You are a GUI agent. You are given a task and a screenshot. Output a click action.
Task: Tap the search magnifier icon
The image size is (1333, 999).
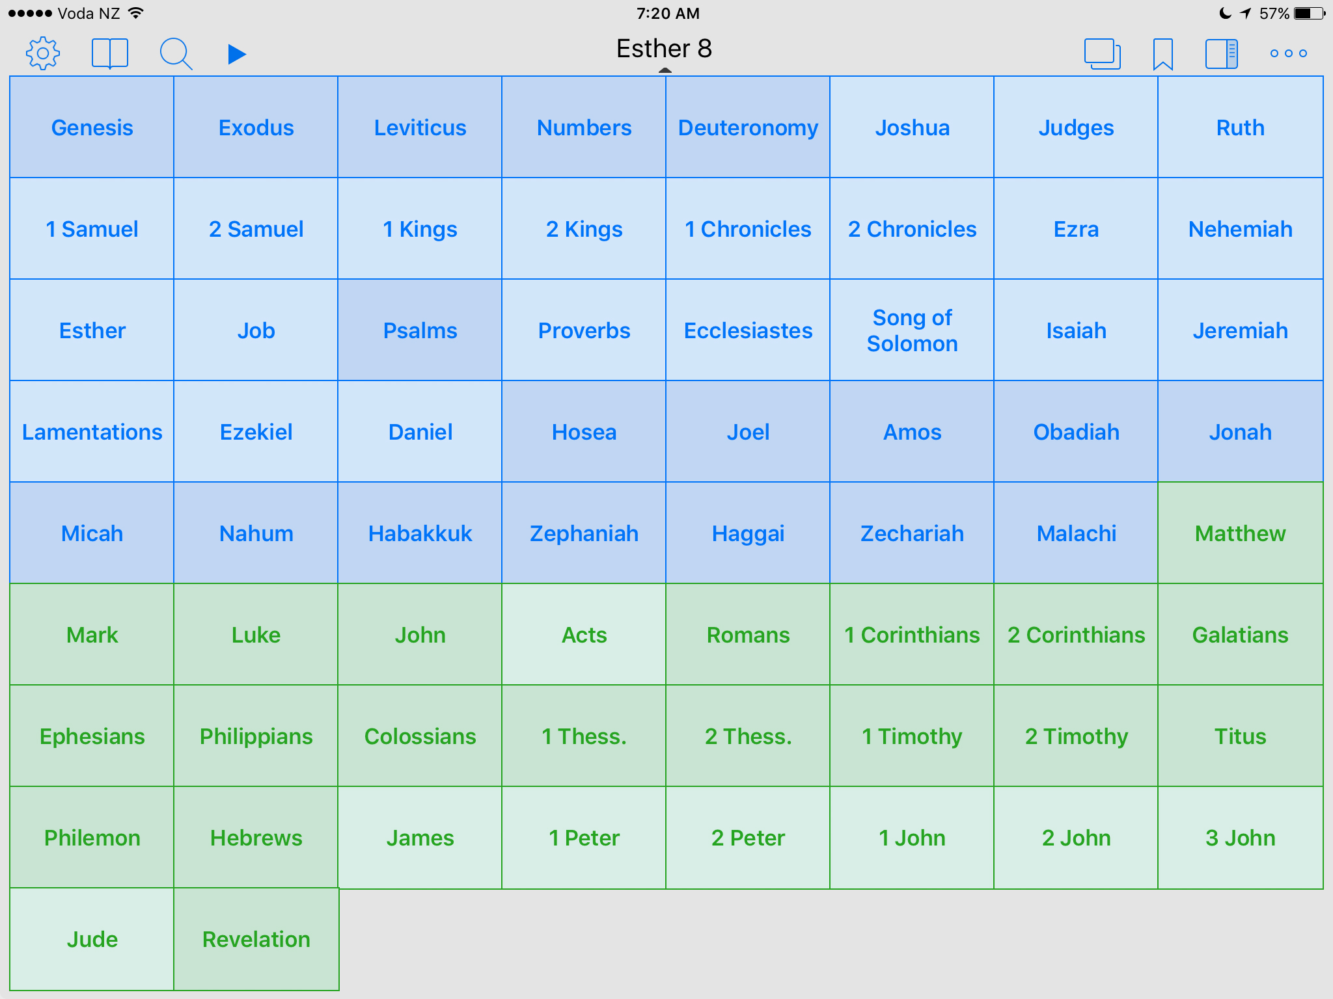click(176, 53)
